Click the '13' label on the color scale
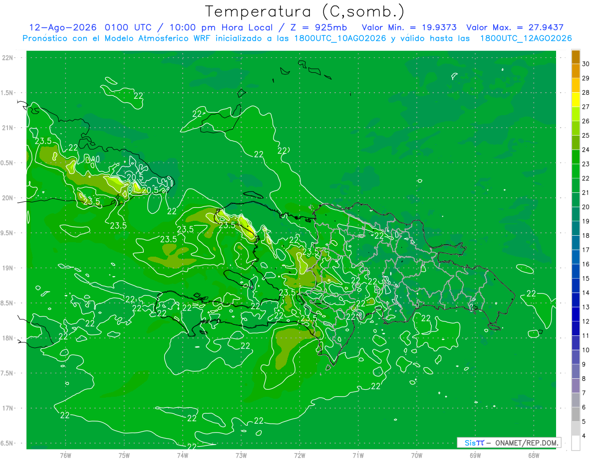The width and height of the screenshot is (599, 462). [586, 307]
